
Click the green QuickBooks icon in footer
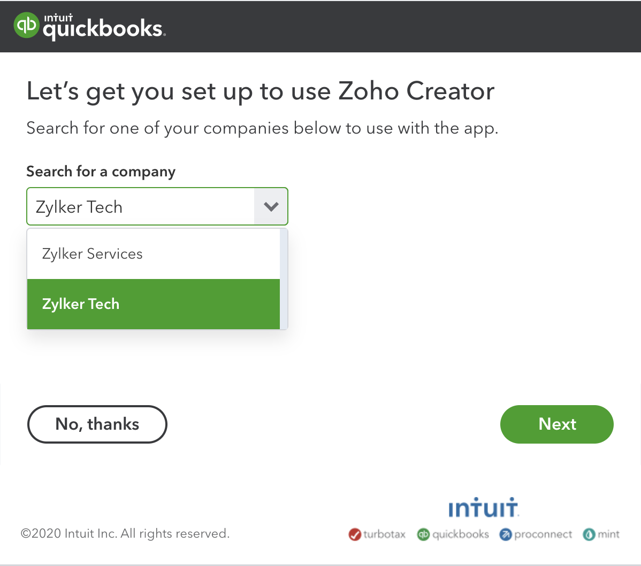[x=423, y=534]
